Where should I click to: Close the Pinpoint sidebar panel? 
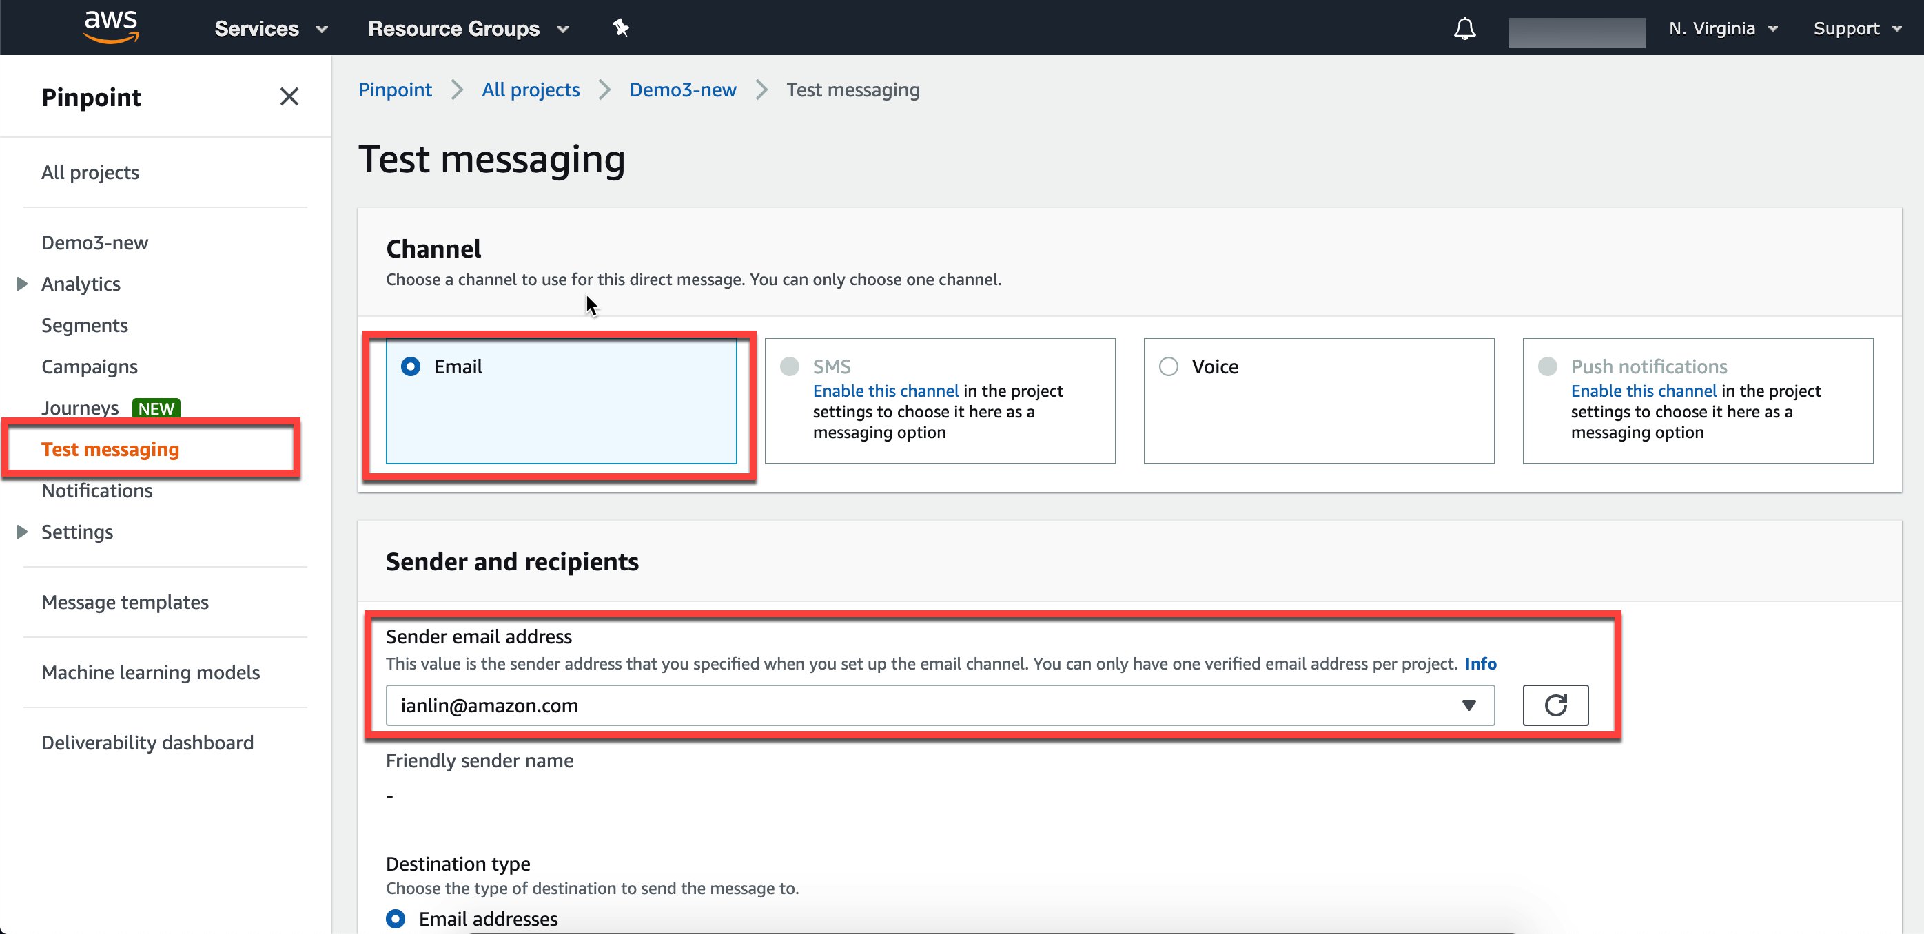pyautogui.click(x=289, y=96)
